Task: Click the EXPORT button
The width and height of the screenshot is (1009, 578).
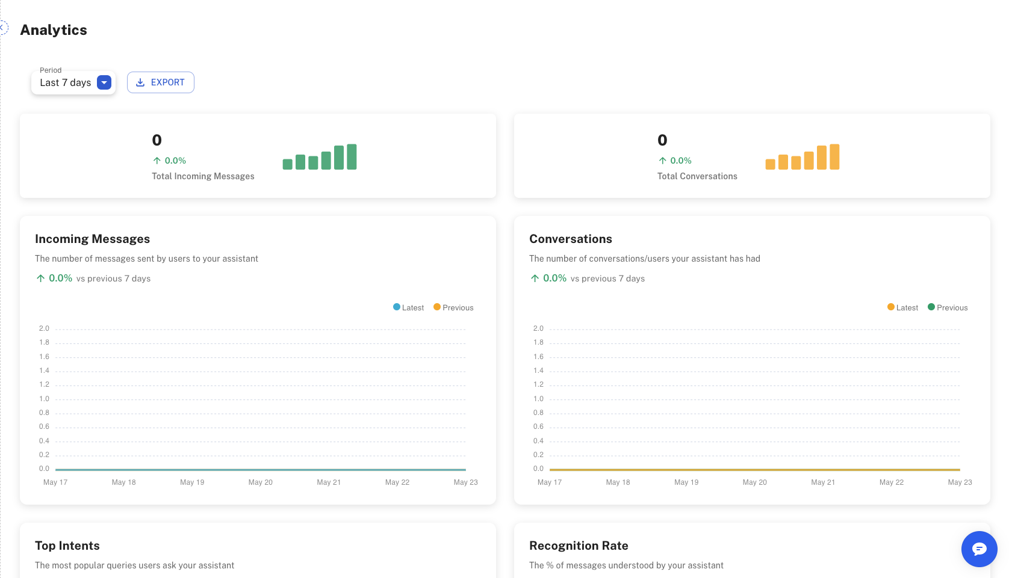Action: coord(161,82)
